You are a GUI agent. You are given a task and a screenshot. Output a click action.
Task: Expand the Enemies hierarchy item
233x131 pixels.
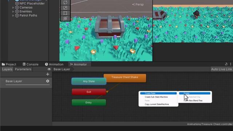pos(13,12)
